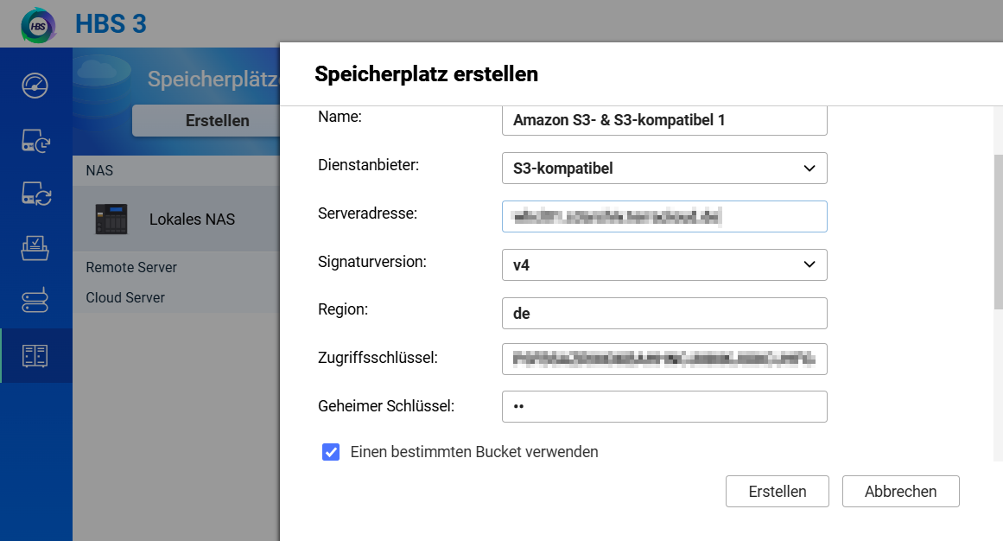The height and width of the screenshot is (541, 1003).
Task: Open the Backup & Restore sidebar icon
Action: point(35,140)
